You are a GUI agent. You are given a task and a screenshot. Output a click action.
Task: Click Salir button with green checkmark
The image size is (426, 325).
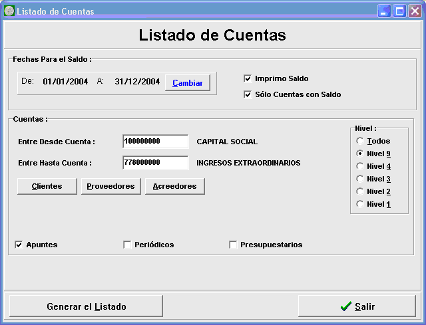357,306
